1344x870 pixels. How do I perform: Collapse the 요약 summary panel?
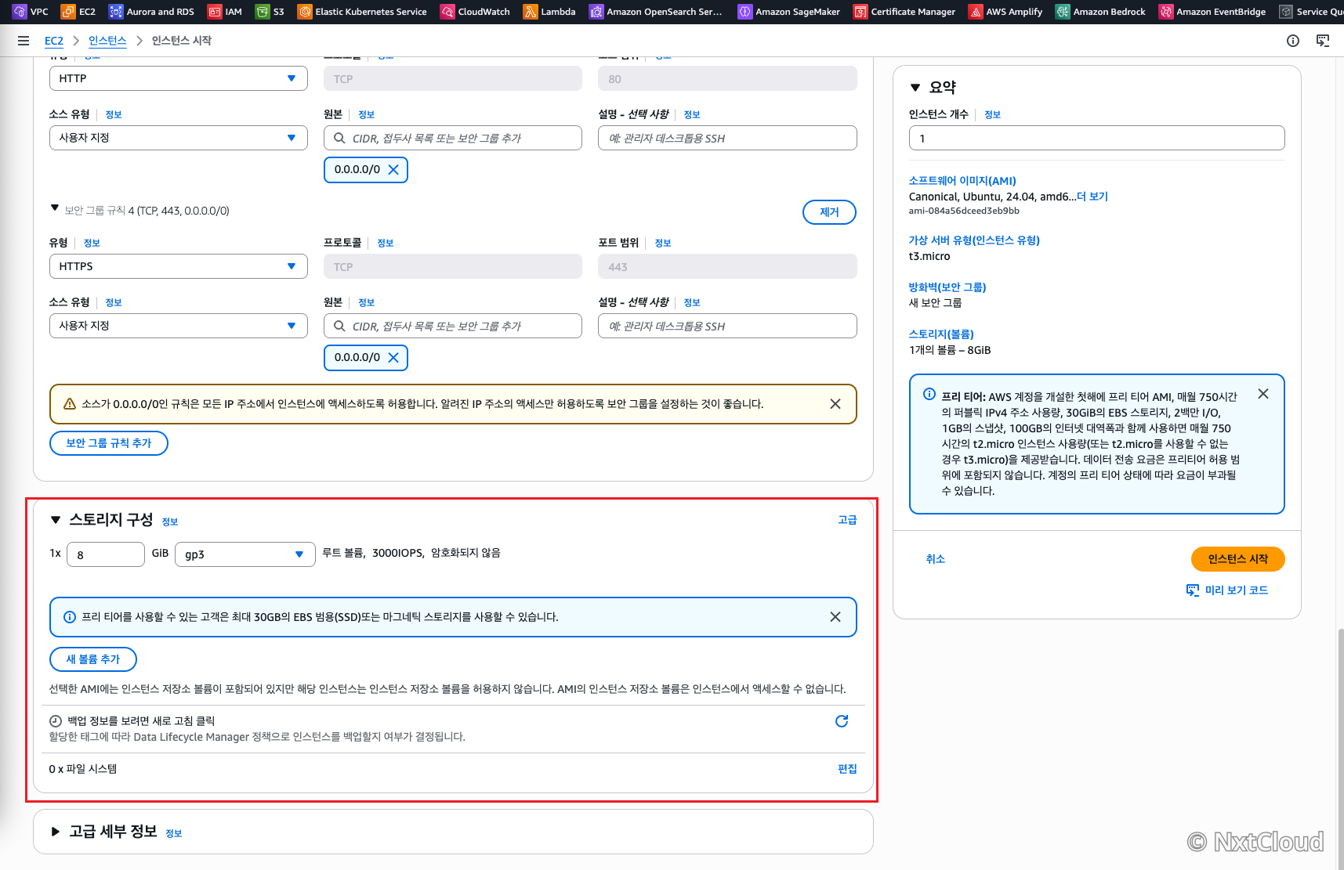[x=915, y=88]
